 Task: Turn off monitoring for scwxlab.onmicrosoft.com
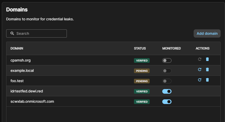tap(167, 102)
